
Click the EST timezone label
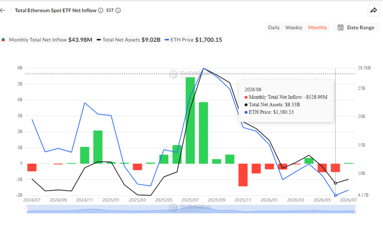tap(110, 10)
